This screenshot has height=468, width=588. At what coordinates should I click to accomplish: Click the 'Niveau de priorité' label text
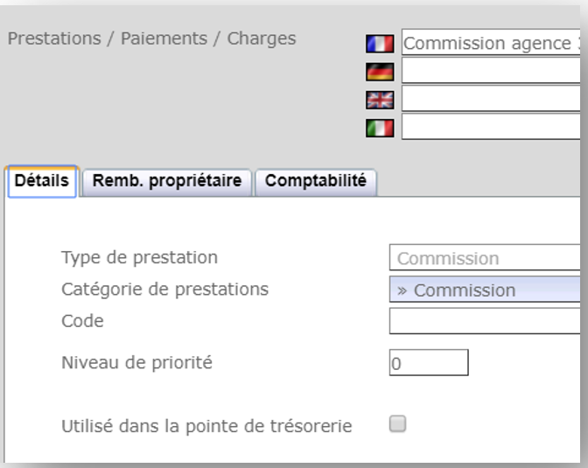click(136, 361)
